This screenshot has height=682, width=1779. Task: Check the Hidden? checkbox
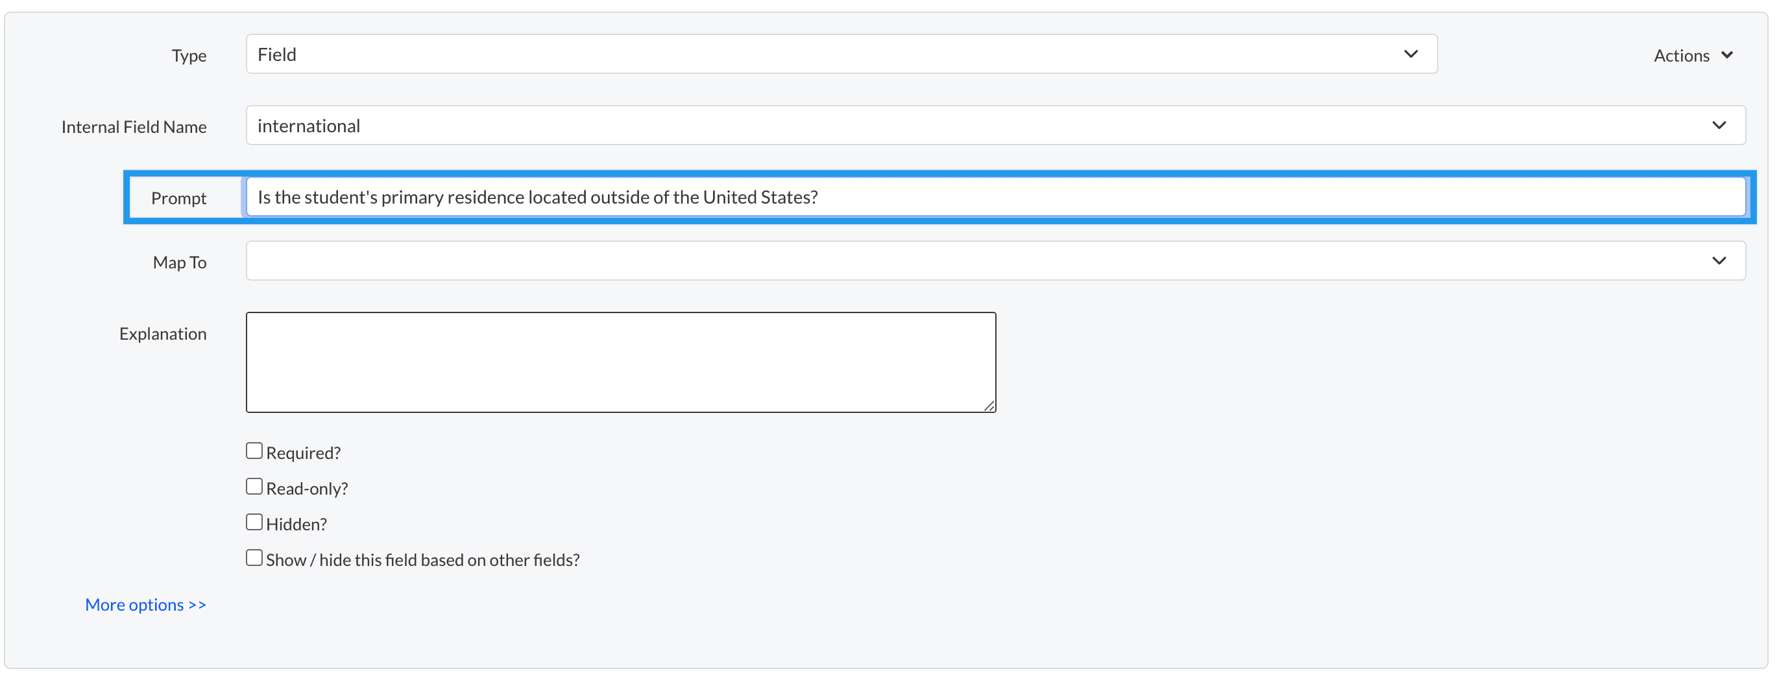tap(254, 522)
